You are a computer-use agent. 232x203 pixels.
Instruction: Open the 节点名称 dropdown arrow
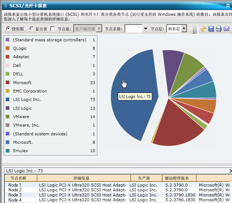145,29
